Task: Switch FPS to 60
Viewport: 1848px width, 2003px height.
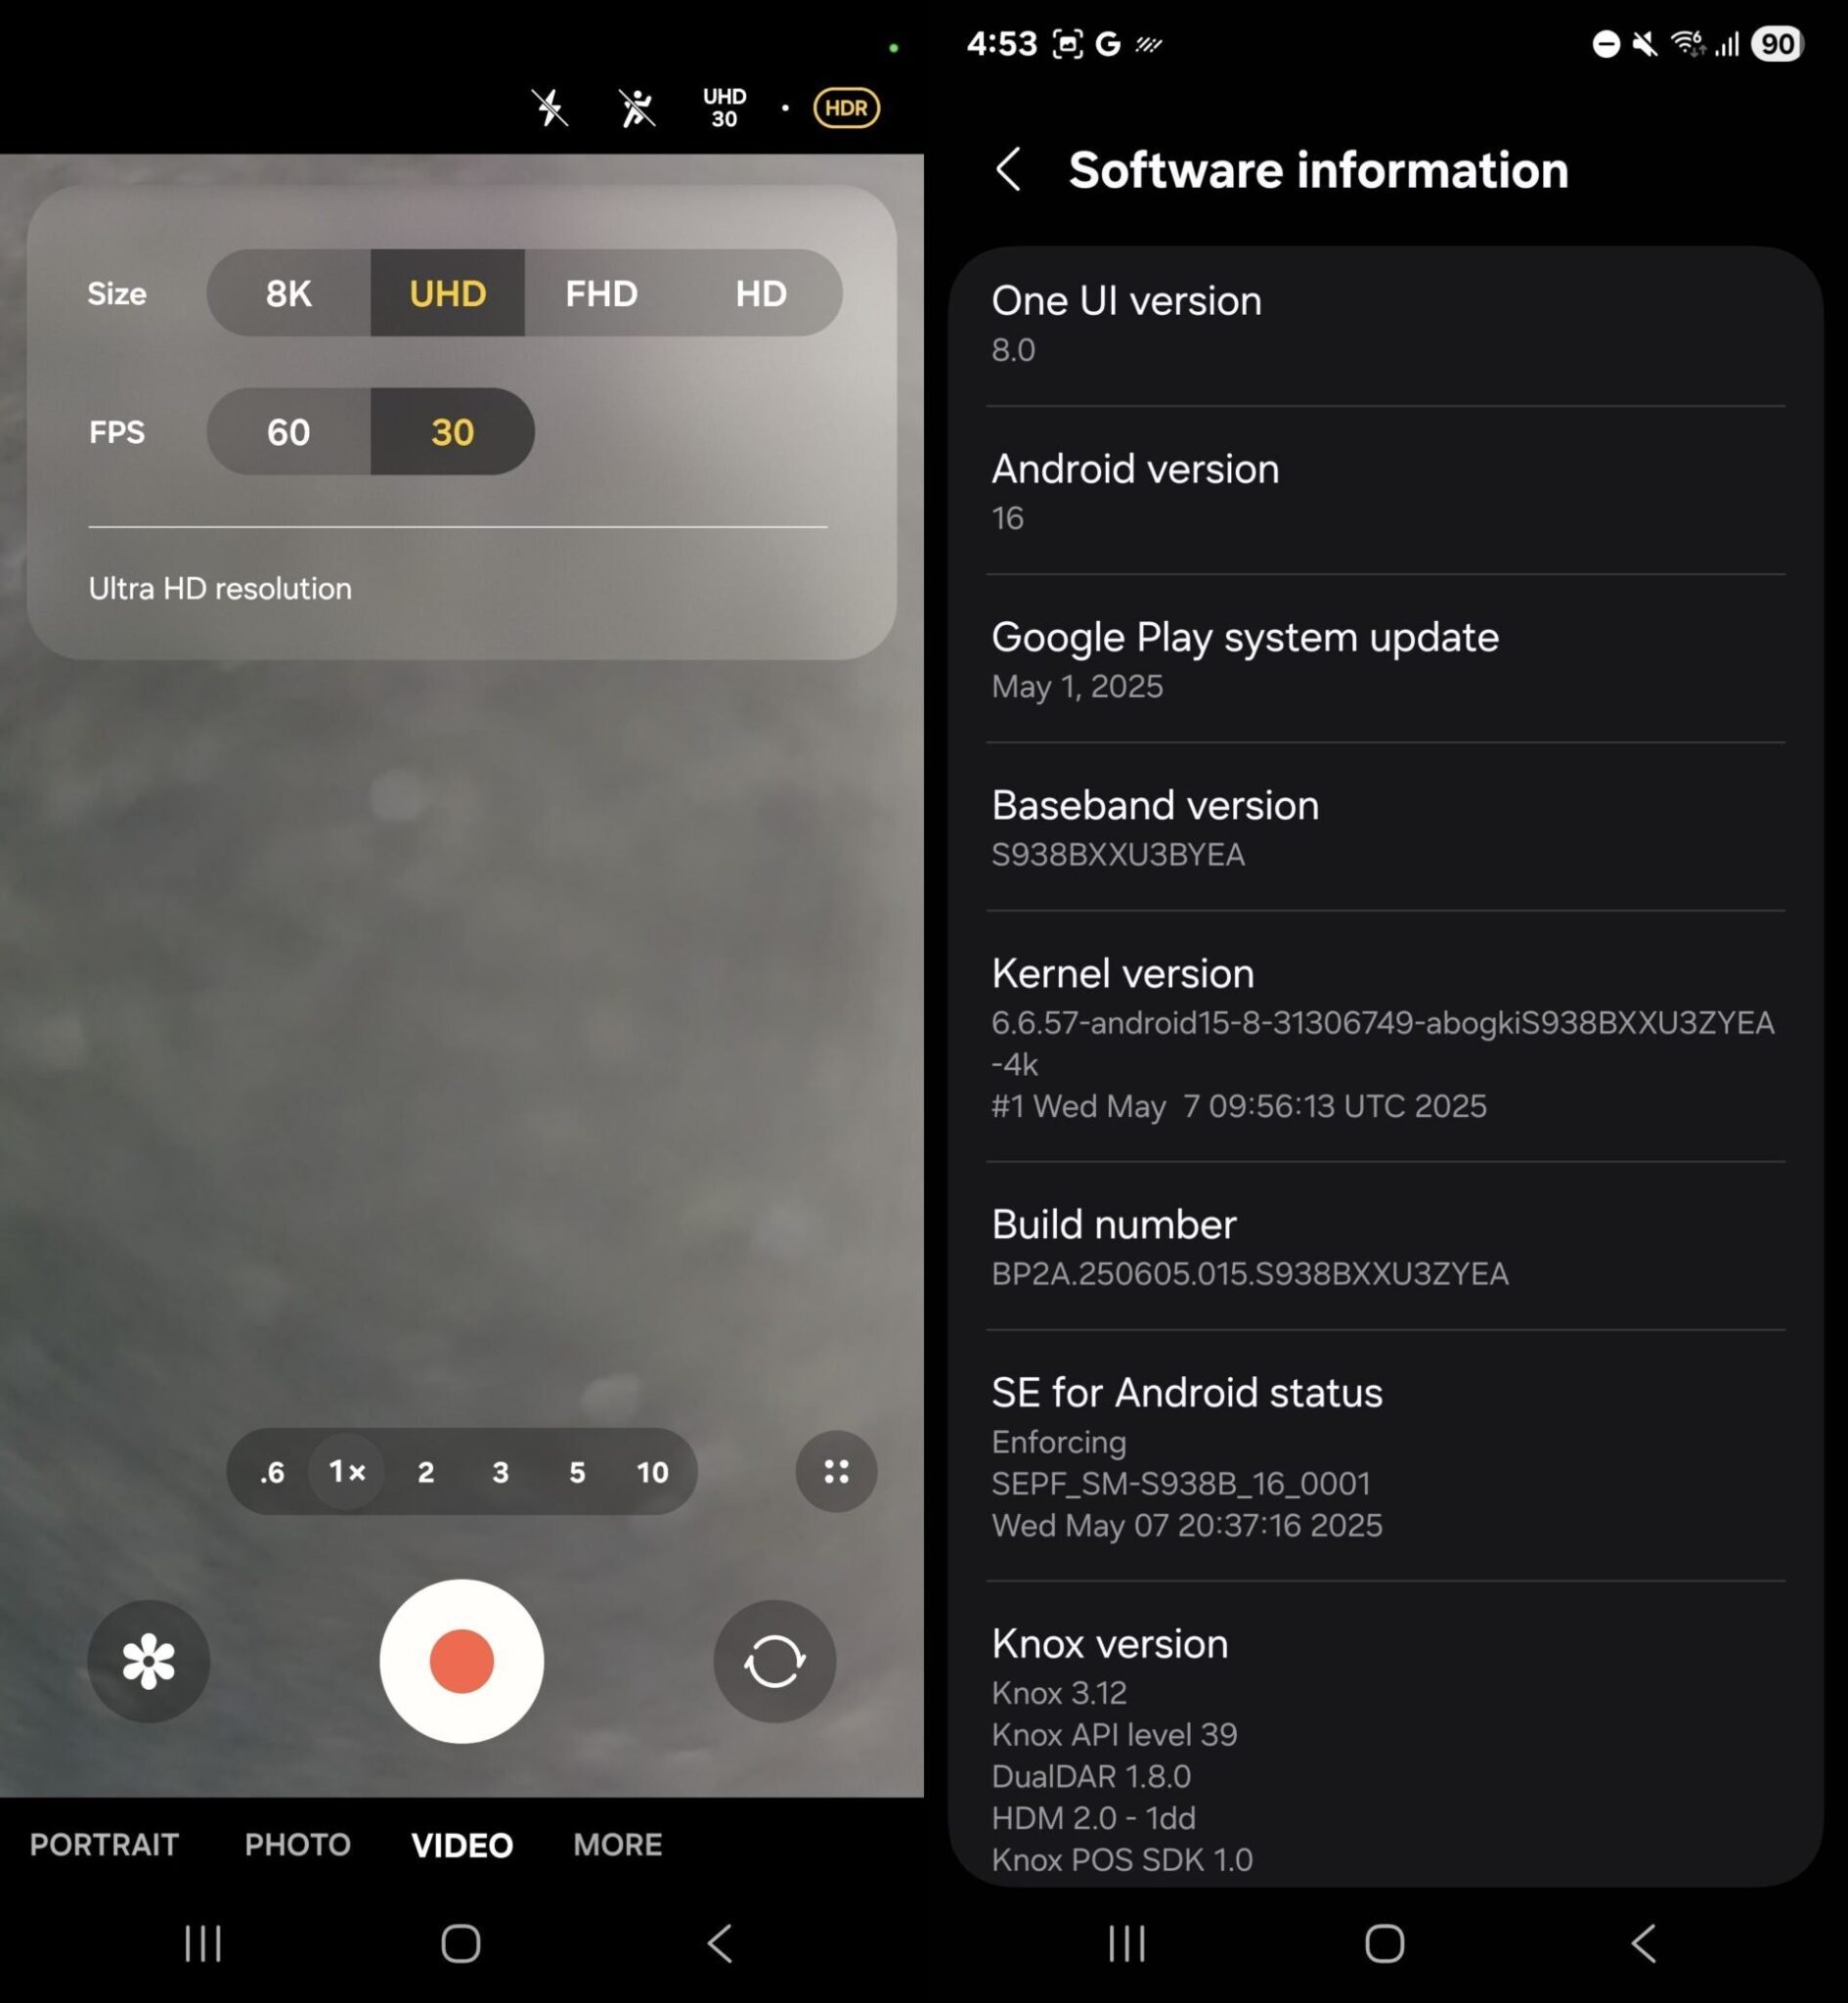Action: (287, 432)
